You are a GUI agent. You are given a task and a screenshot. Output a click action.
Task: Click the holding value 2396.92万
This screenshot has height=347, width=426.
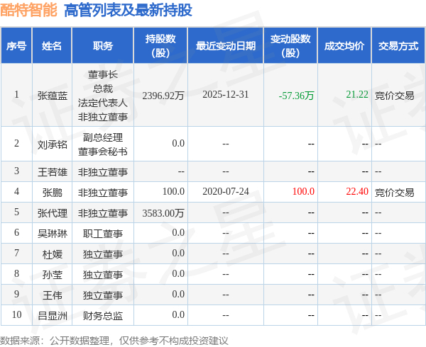coord(163,96)
